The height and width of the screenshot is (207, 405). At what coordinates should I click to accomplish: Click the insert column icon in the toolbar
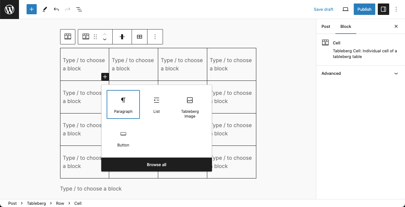coord(122,37)
